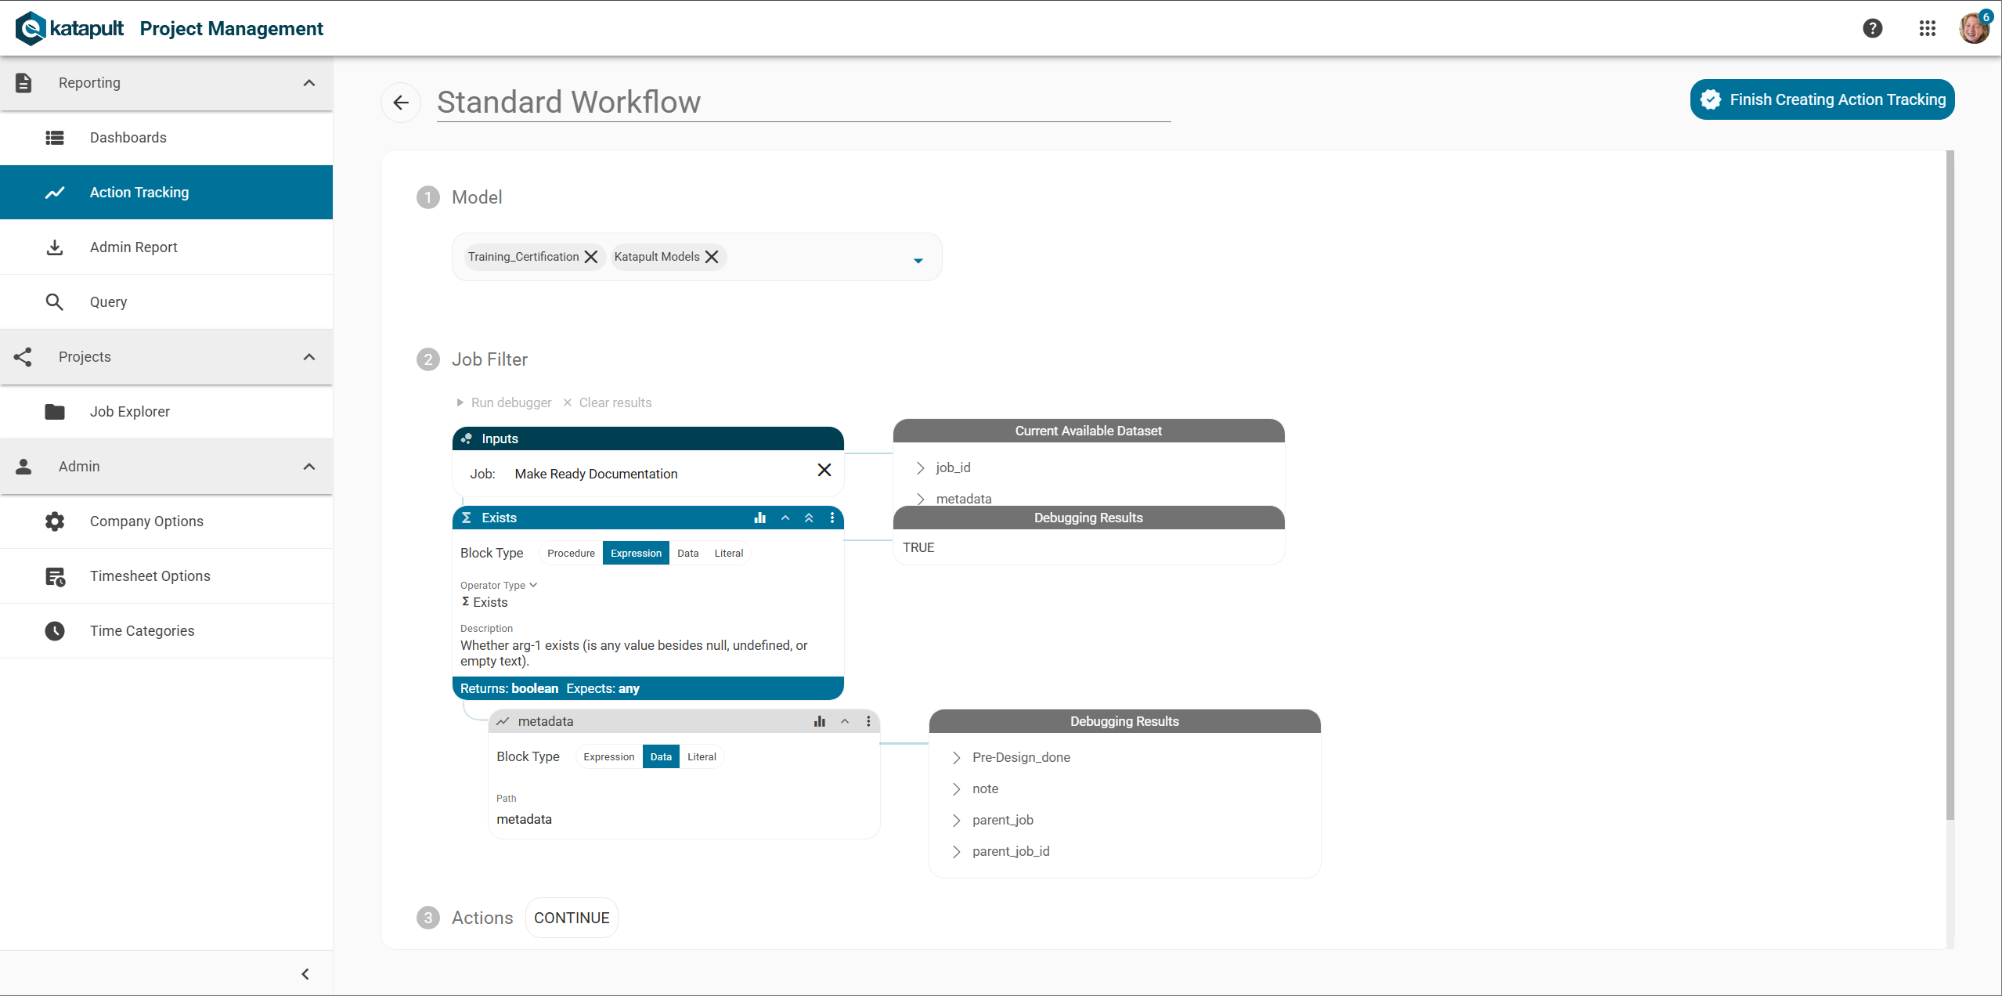
Task: Click the double chevron up in Exists header
Action: tap(809, 518)
